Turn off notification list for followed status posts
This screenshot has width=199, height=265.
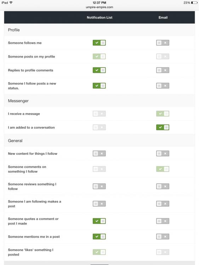(99, 86)
